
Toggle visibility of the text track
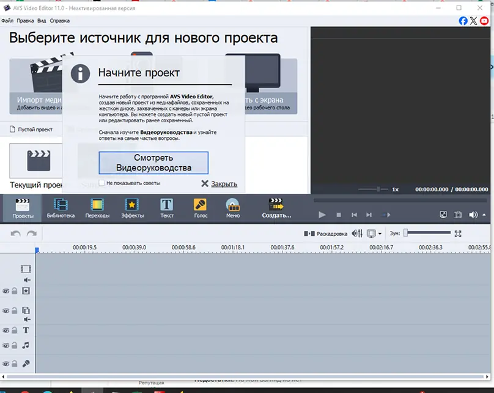6,331
